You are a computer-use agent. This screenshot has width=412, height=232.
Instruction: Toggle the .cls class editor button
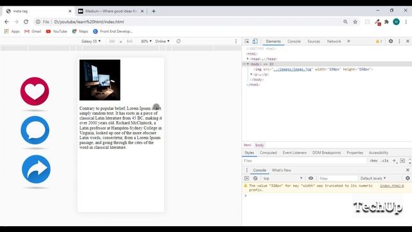[385, 160]
